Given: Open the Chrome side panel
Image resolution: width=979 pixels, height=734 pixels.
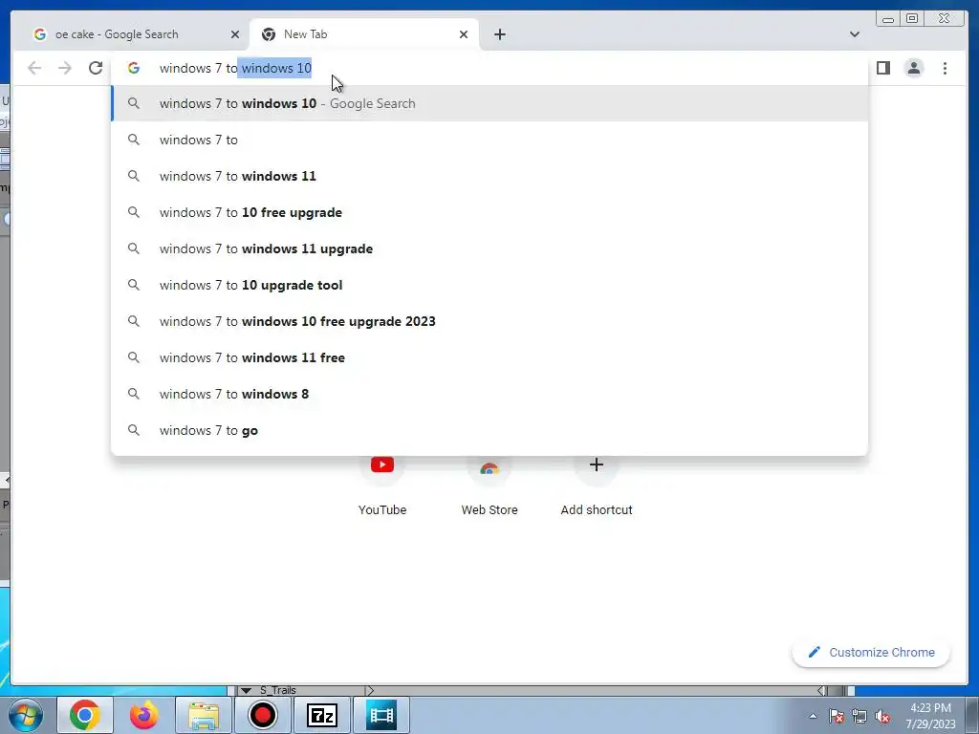Looking at the screenshot, I should pos(882,68).
